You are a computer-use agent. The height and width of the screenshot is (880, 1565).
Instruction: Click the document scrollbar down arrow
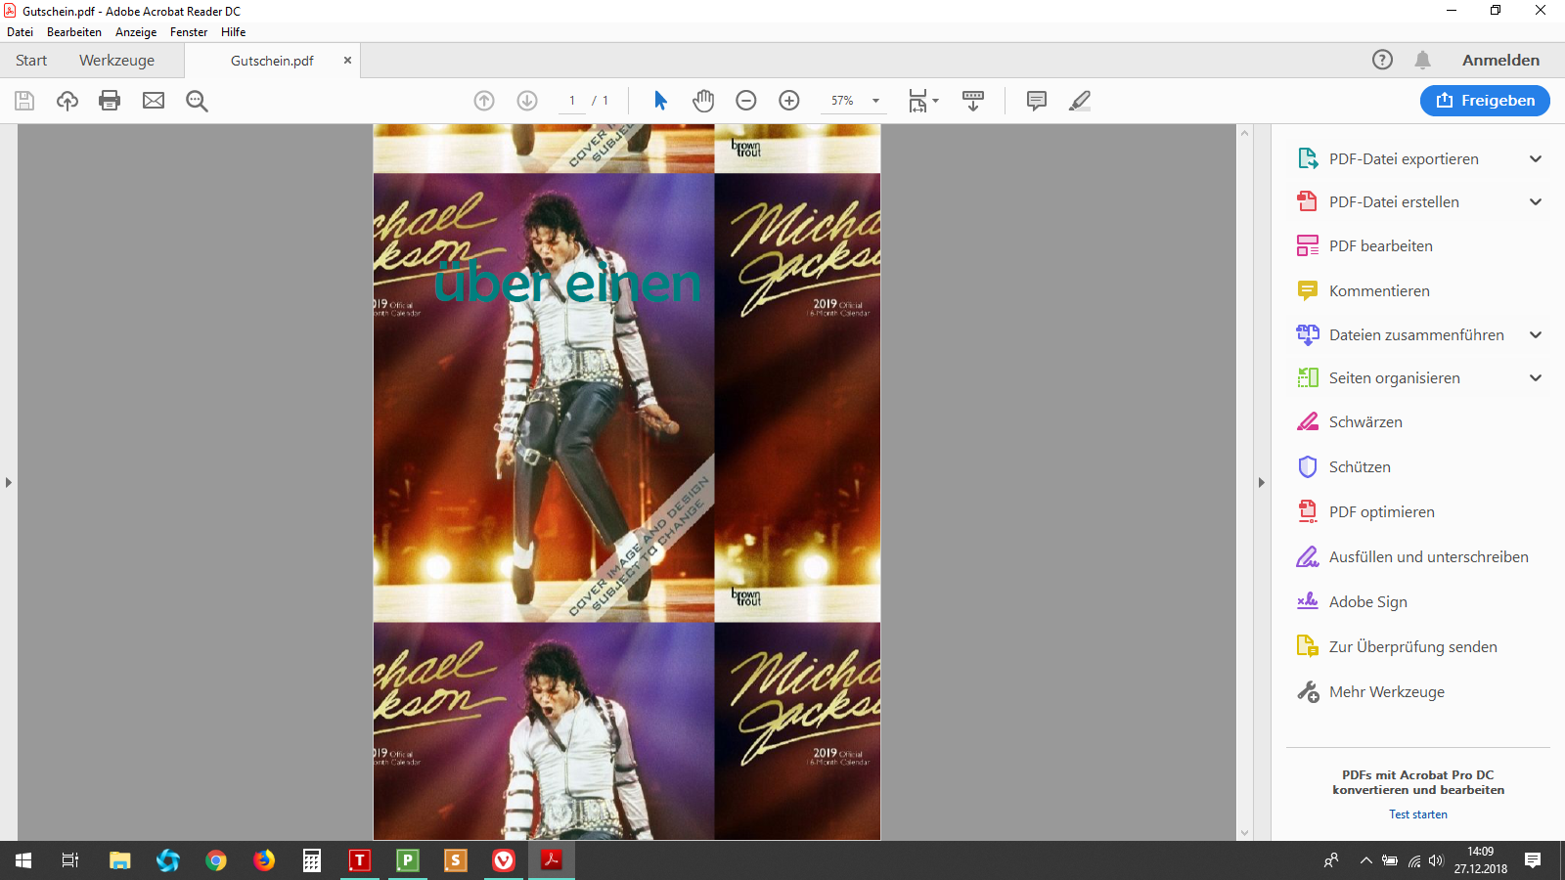click(1244, 833)
